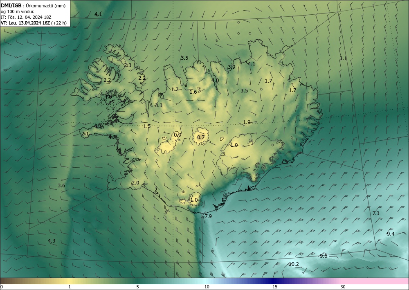Click the 3.9 value on the north coast
The width and height of the screenshot is (409, 290).
click(x=231, y=67)
